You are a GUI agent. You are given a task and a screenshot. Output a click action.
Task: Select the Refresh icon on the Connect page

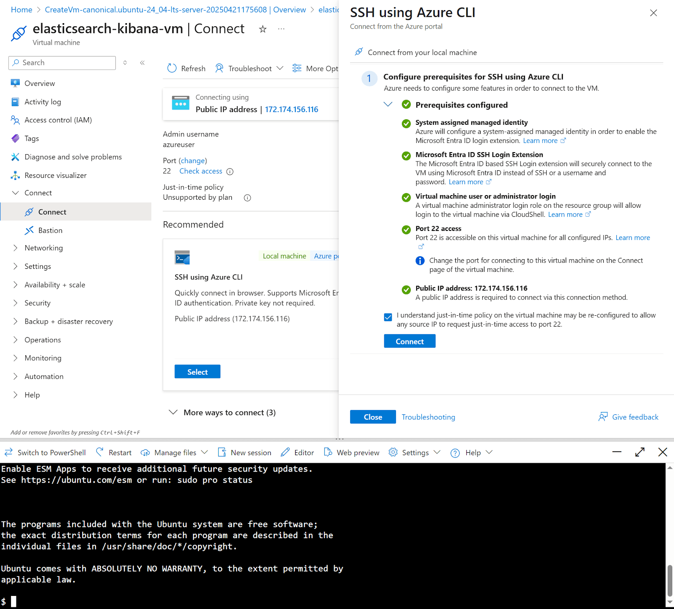click(x=171, y=68)
